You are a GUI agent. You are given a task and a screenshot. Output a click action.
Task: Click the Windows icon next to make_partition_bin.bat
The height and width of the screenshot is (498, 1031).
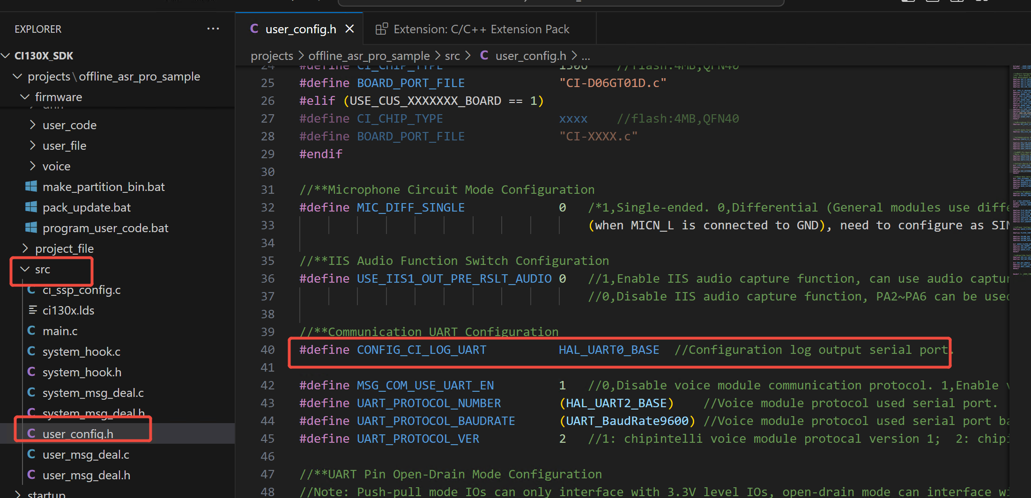coord(31,186)
